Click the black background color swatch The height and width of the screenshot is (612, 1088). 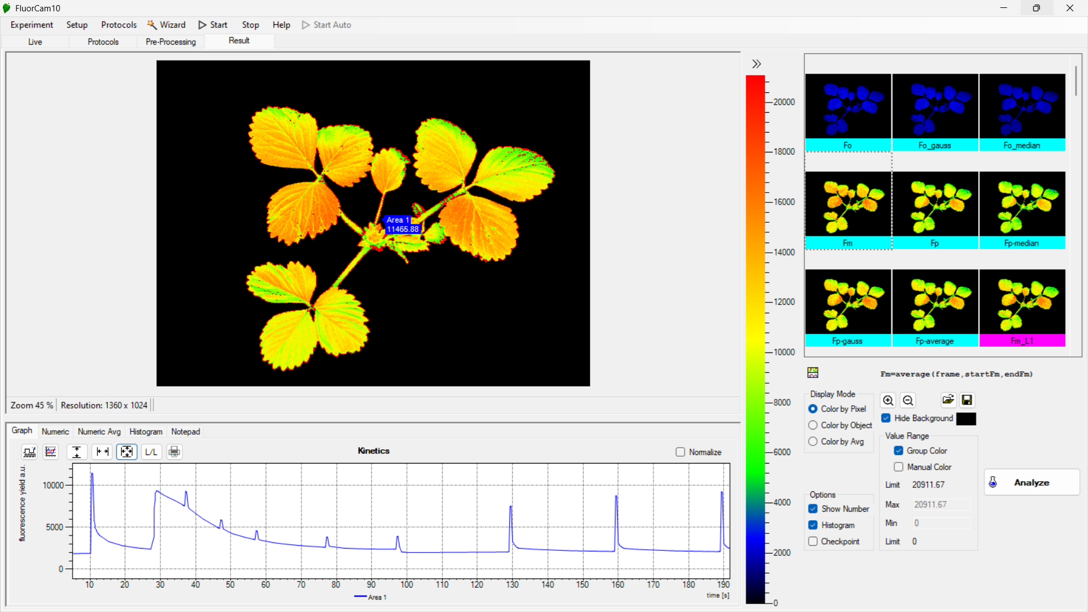coord(966,419)
